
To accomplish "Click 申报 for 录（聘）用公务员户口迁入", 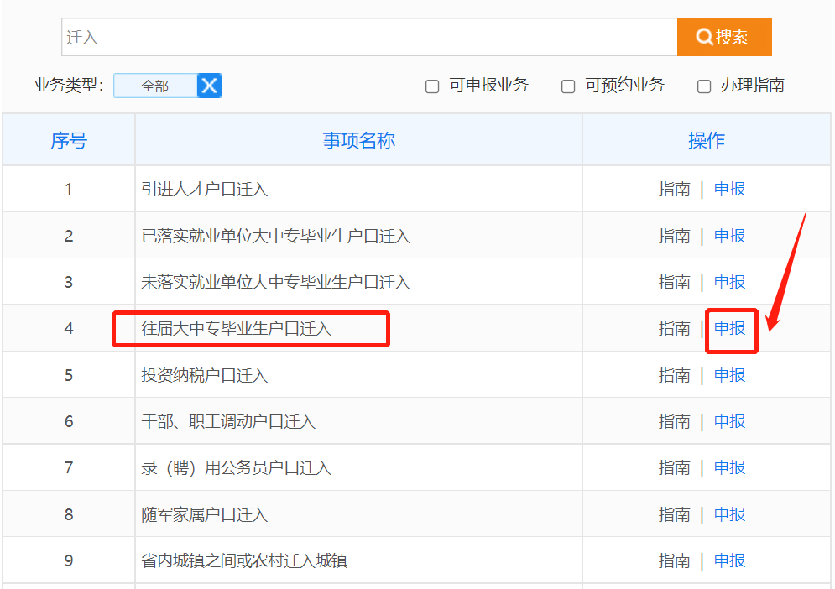I will 729,467.
